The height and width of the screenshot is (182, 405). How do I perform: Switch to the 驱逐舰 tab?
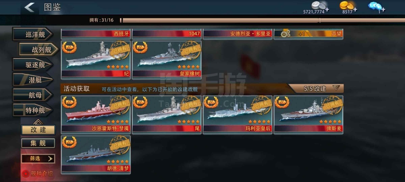[33, 65]
